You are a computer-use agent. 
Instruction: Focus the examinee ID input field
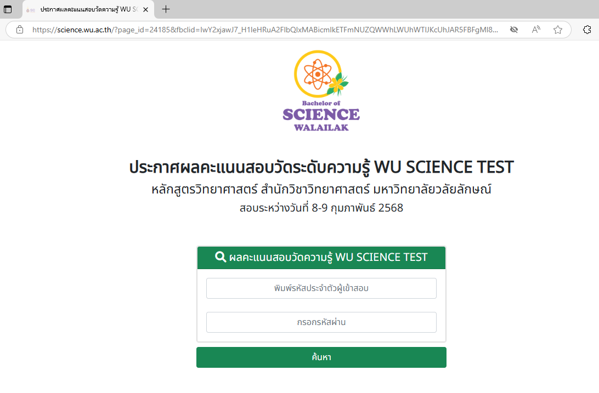pos(321,288)
